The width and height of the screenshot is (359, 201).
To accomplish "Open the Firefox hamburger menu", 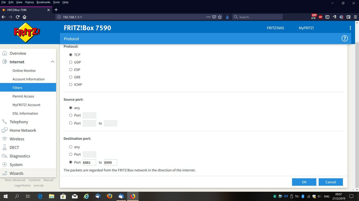I will 356,17.
